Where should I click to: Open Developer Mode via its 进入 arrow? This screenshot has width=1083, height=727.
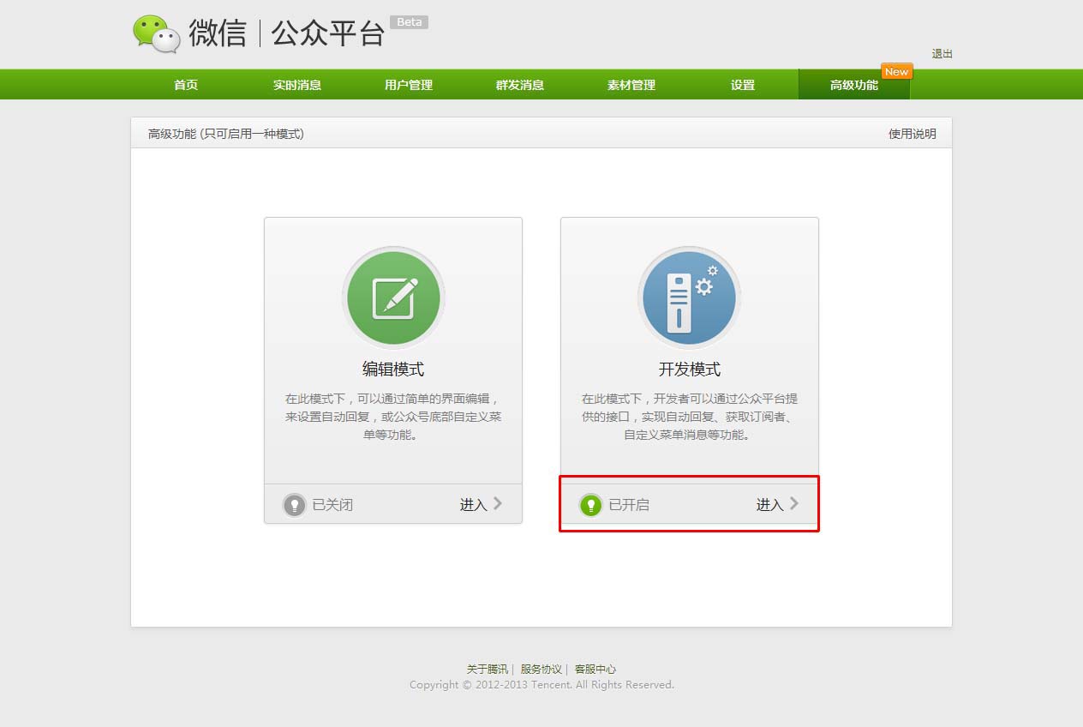777,504
